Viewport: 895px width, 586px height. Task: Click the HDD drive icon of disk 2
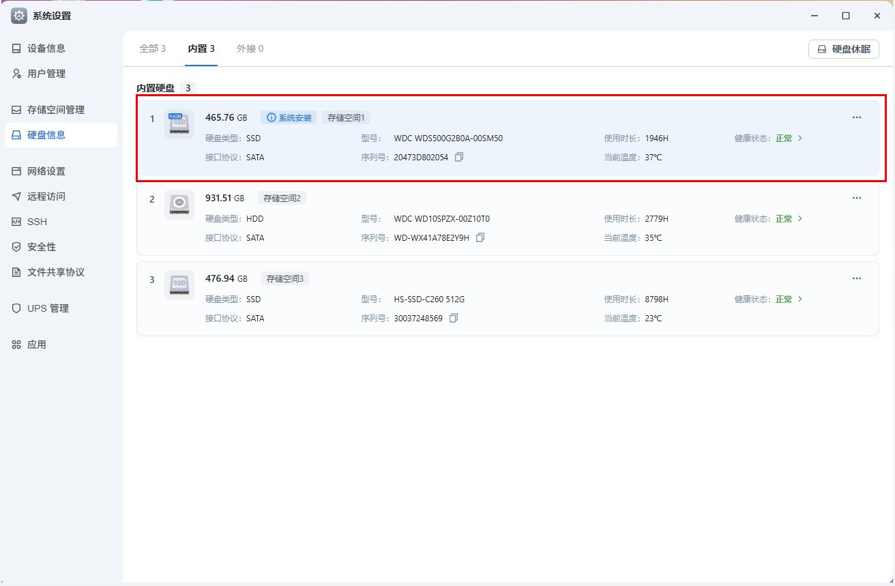pyautogui.click(x=179, y=205)
